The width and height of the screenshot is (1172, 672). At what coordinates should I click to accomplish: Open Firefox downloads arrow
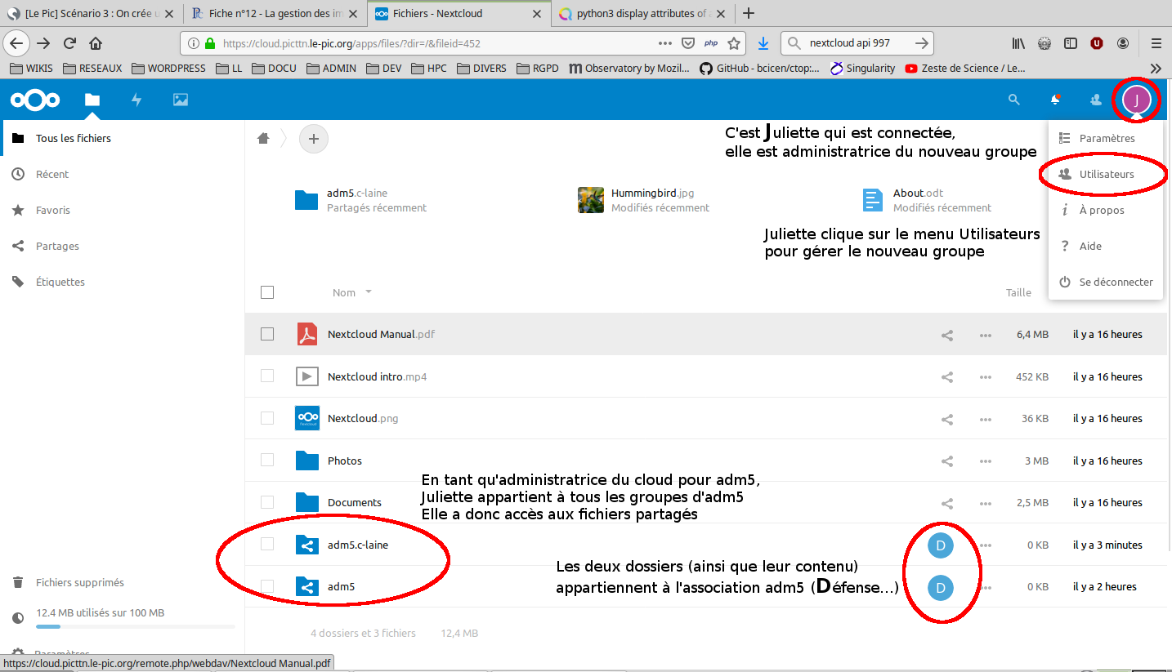[x=763, y=43]
